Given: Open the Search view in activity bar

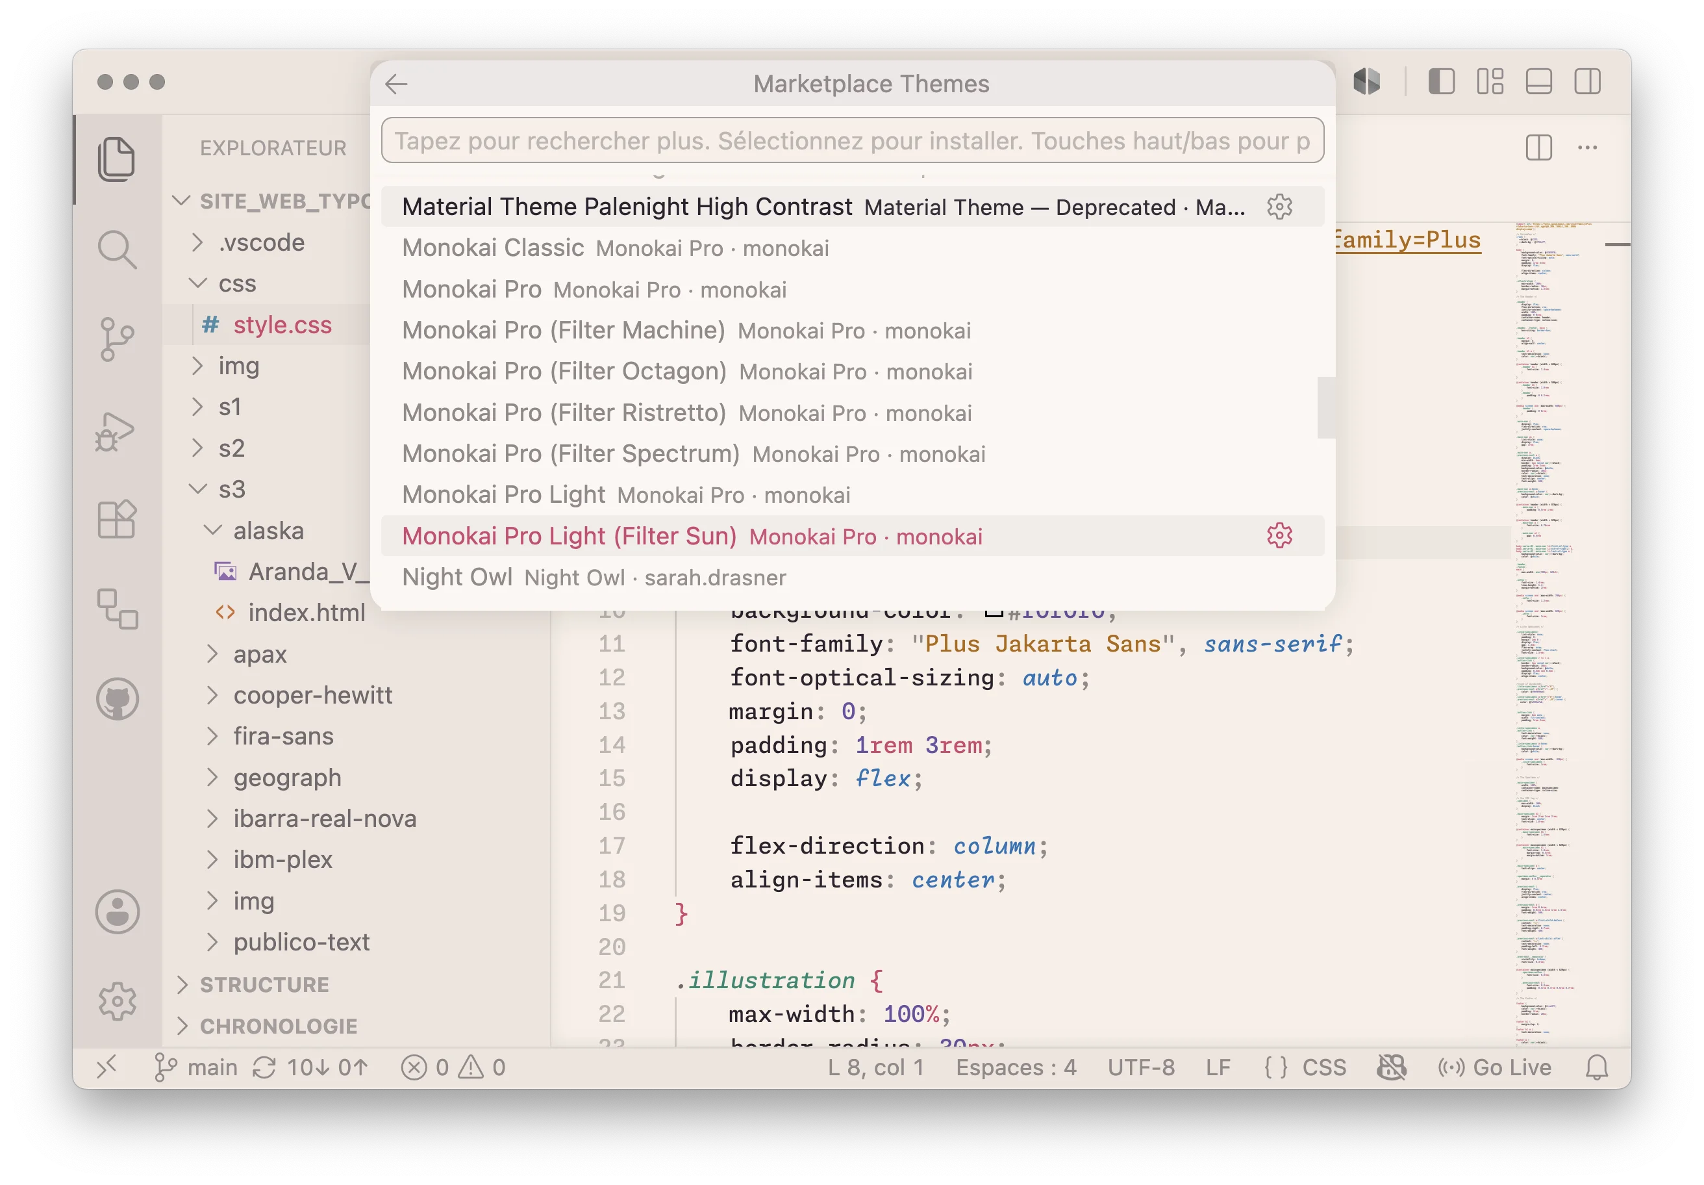Looking at the screenshot, I should (116, 249).
